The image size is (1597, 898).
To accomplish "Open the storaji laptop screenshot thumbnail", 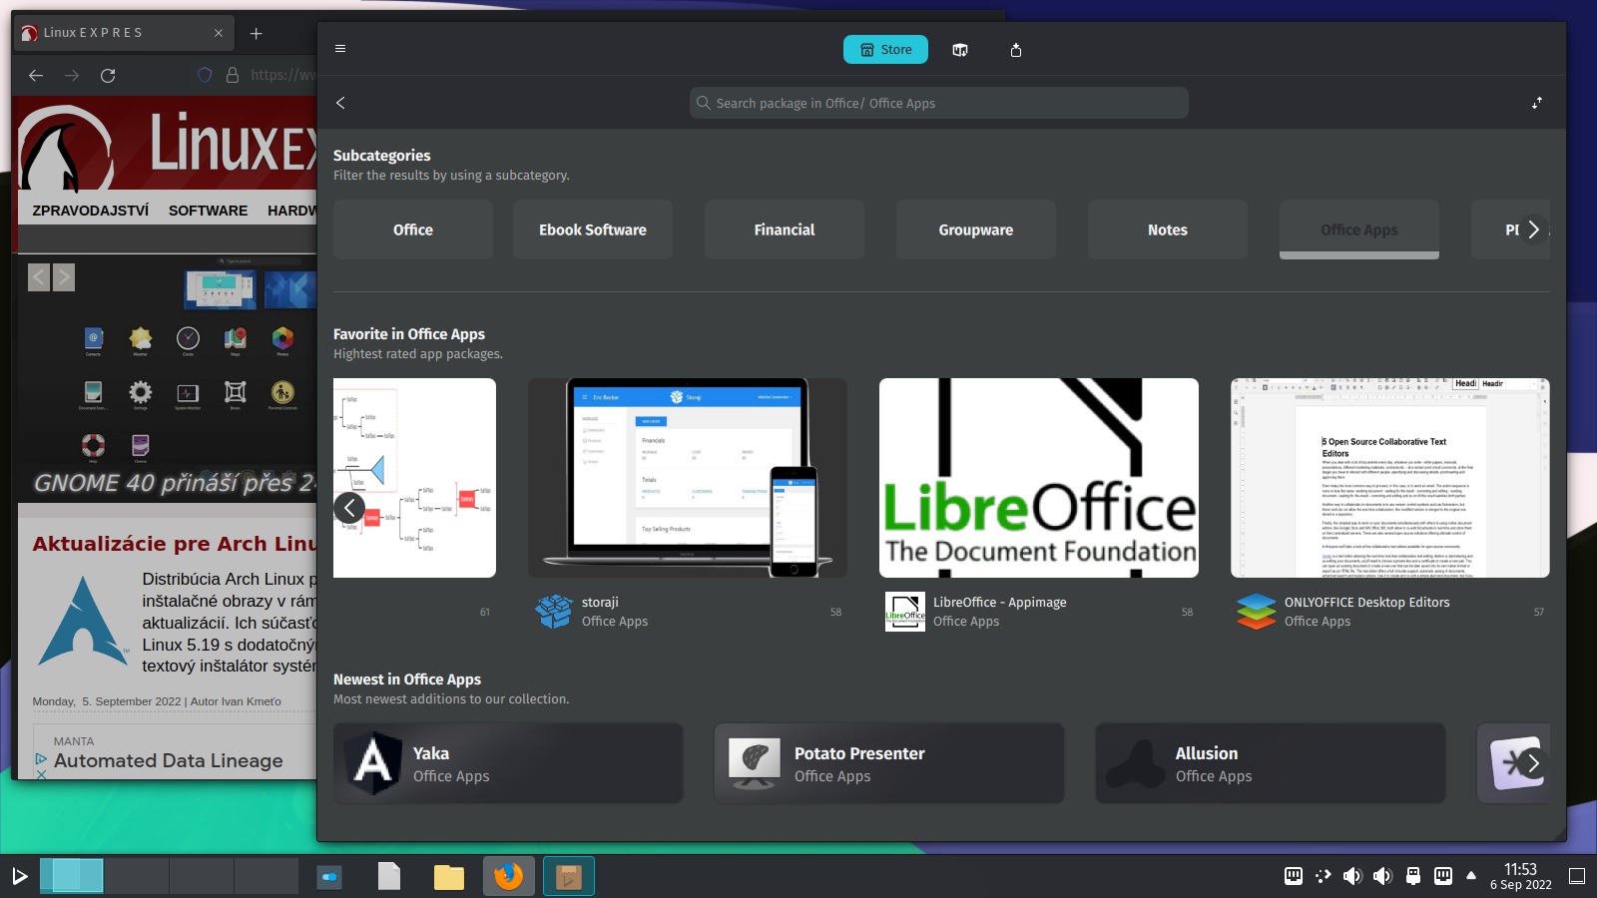I will point(688,478).
